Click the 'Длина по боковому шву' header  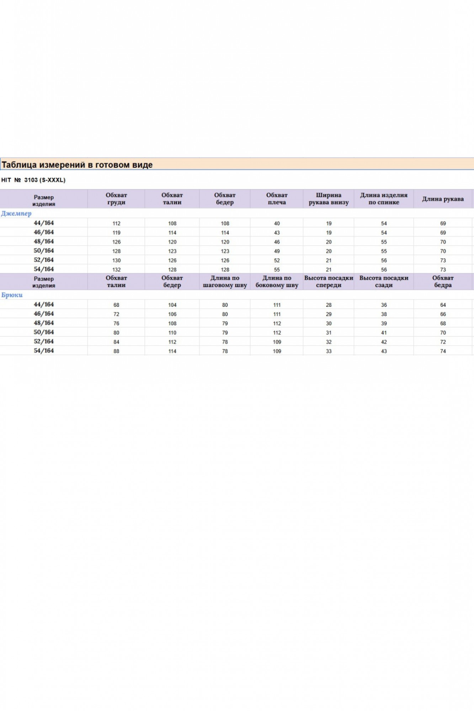click(277, 282)
